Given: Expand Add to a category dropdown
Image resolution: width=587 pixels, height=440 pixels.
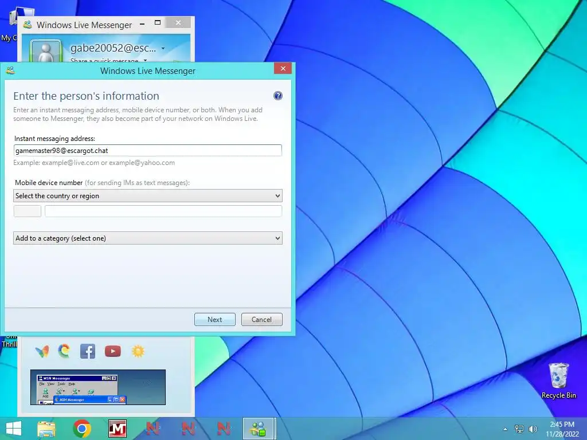Looking at the screenshot, I should (147, 238).
